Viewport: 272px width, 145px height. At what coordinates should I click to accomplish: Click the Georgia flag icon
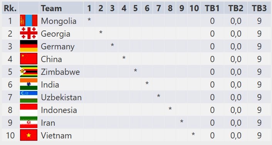(x=29, y=33)
